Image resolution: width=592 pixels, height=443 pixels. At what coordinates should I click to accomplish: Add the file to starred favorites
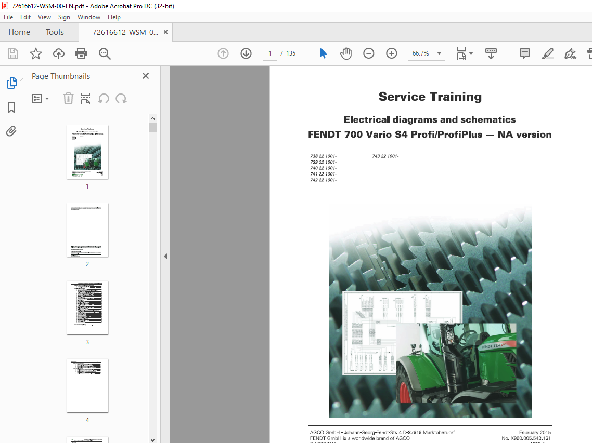[x=36, y=53]
